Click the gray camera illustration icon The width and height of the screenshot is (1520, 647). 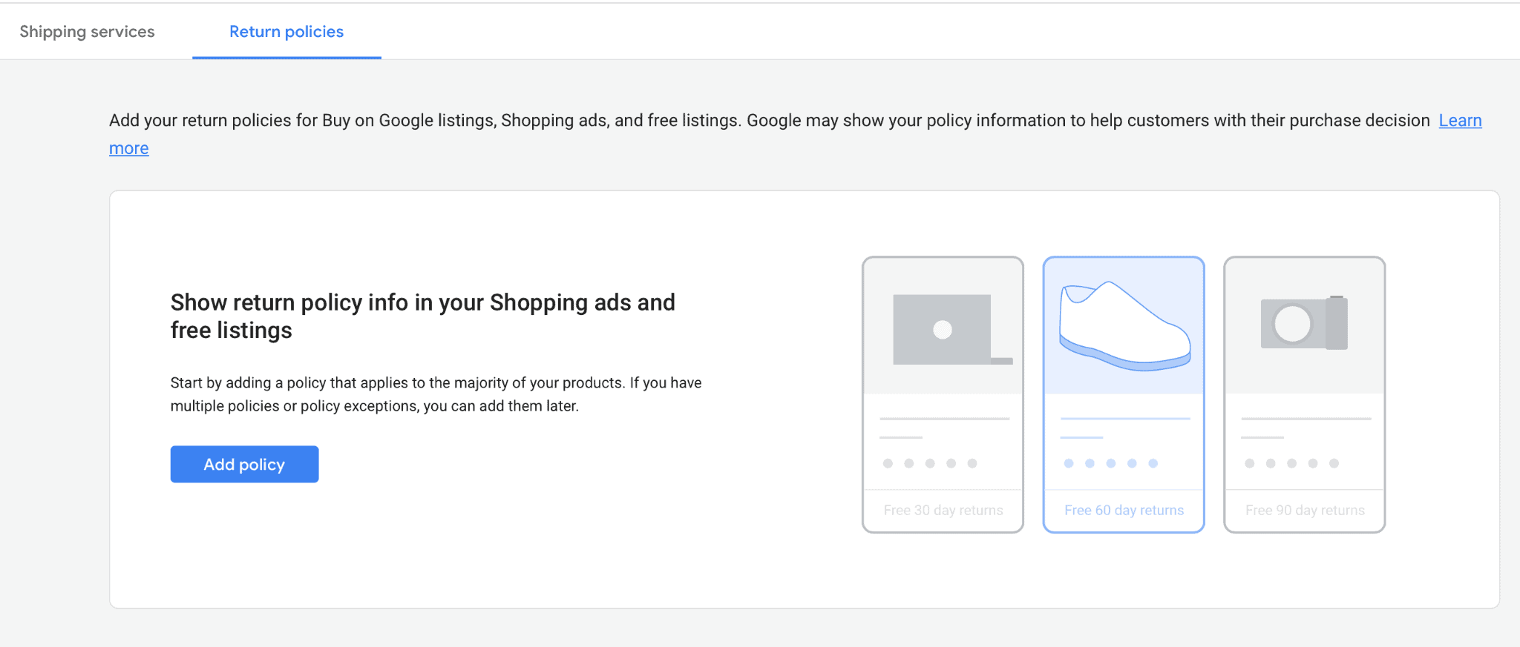1305,323
